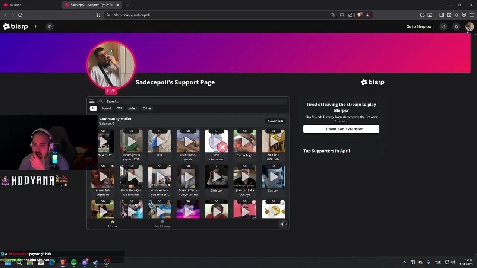Image resolution: width=477 pixels, height=268 pixels.
Task: Toggle the sound volume icon in the Blerp header
Action: pyautogui.click(x=443, y=26)
